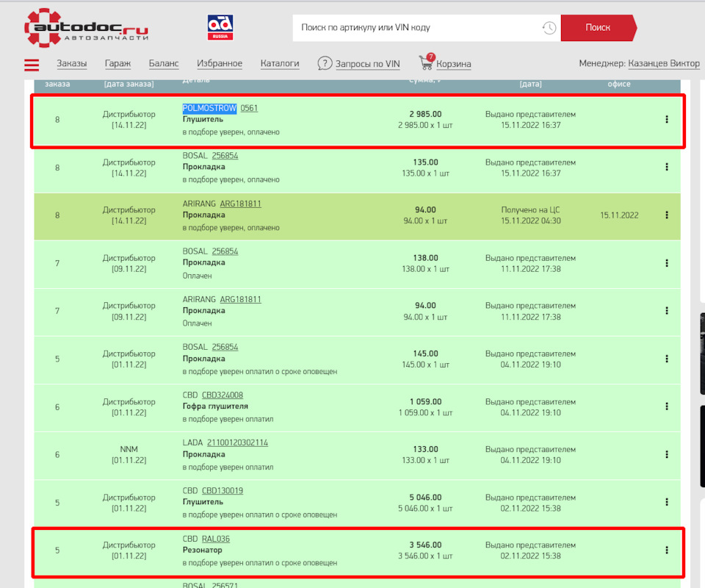Image resolution: width=705 pixels, height=588 pixels.
Task: Click the question mark VIN help icon
Action: coord(325,63)
